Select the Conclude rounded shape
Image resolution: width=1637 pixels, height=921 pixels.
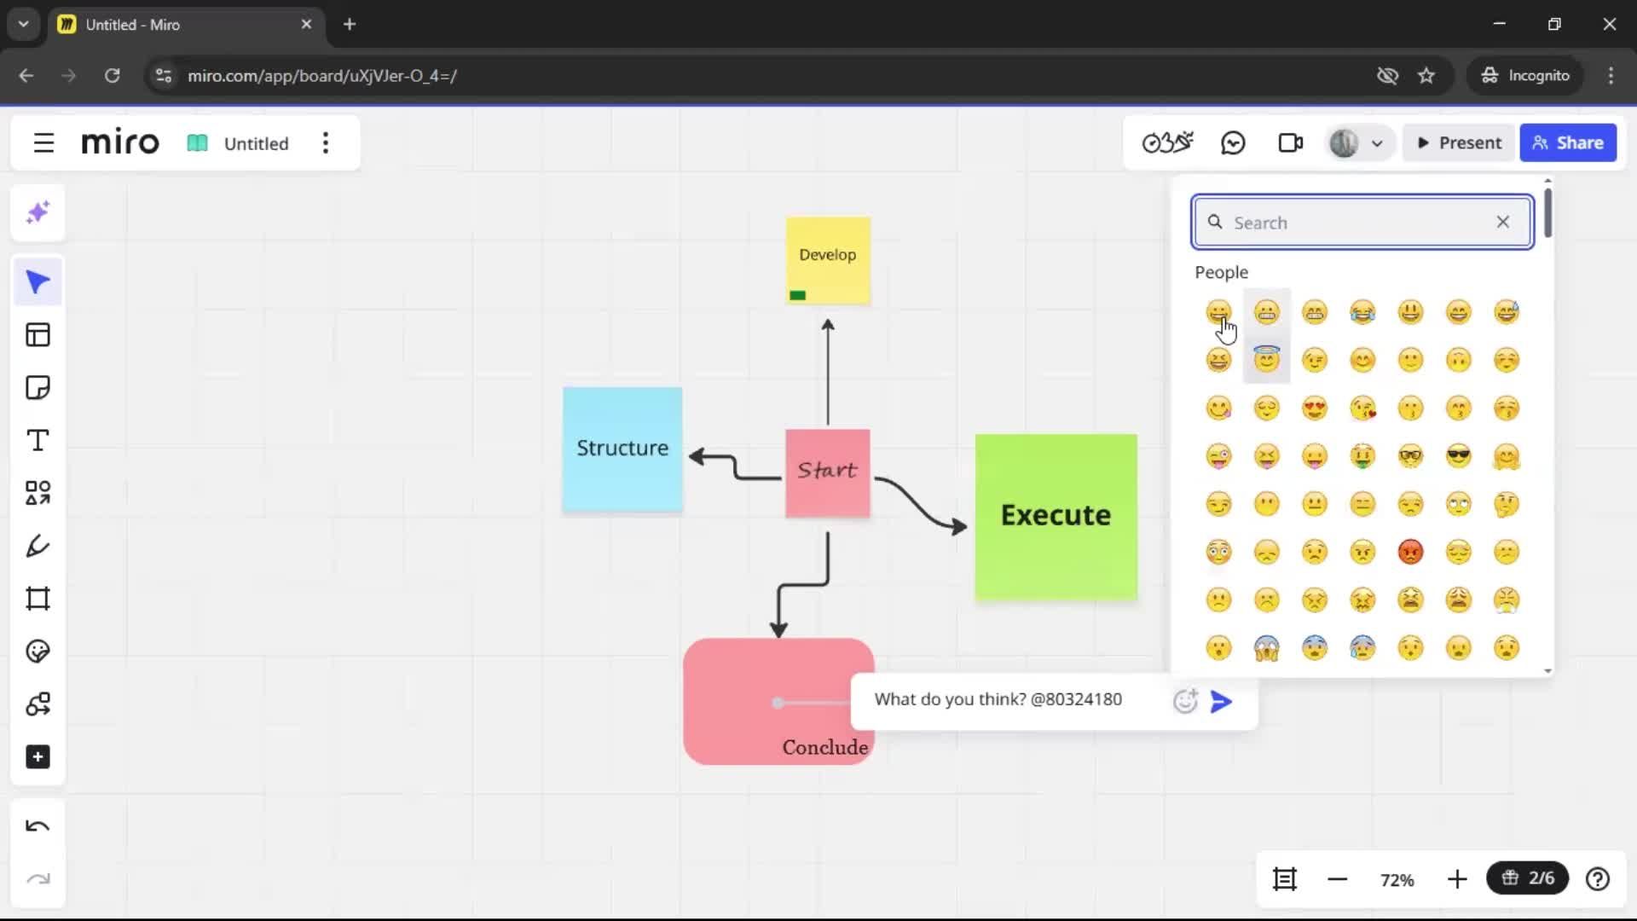coord(778,701)
